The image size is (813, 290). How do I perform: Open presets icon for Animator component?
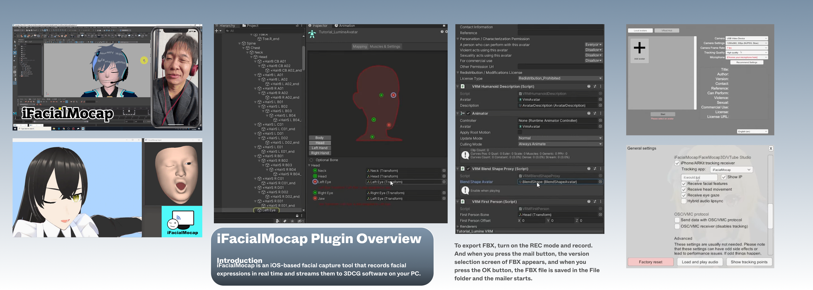595,113
